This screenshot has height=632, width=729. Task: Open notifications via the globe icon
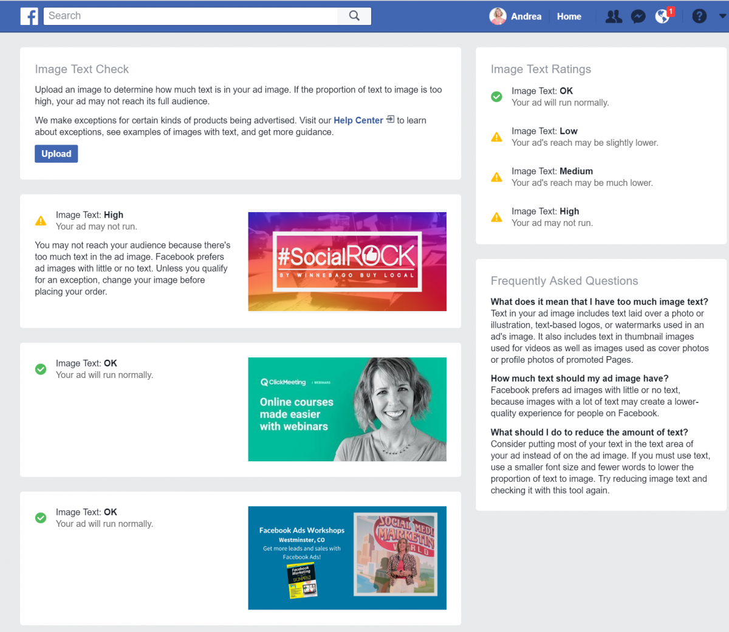(x=662, y=16)
